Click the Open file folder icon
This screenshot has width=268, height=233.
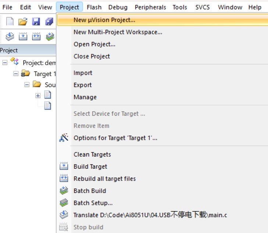click(23, 22)
